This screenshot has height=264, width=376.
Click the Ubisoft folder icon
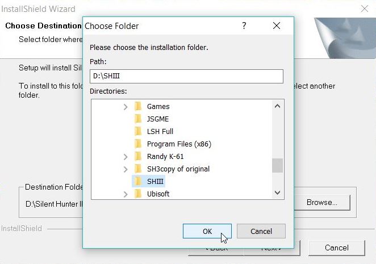pyautogui.click(x=138, y=194)
